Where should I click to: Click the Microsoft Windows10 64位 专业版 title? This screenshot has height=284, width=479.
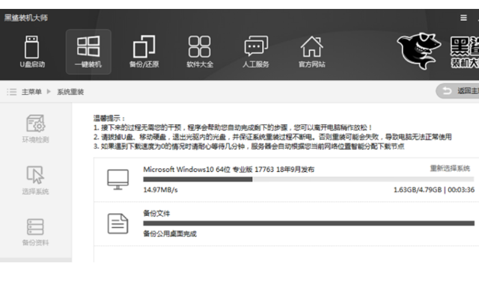[228, 170]
